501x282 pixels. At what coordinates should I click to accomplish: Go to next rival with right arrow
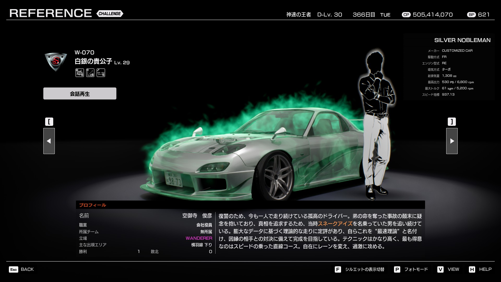click(452, 141)
